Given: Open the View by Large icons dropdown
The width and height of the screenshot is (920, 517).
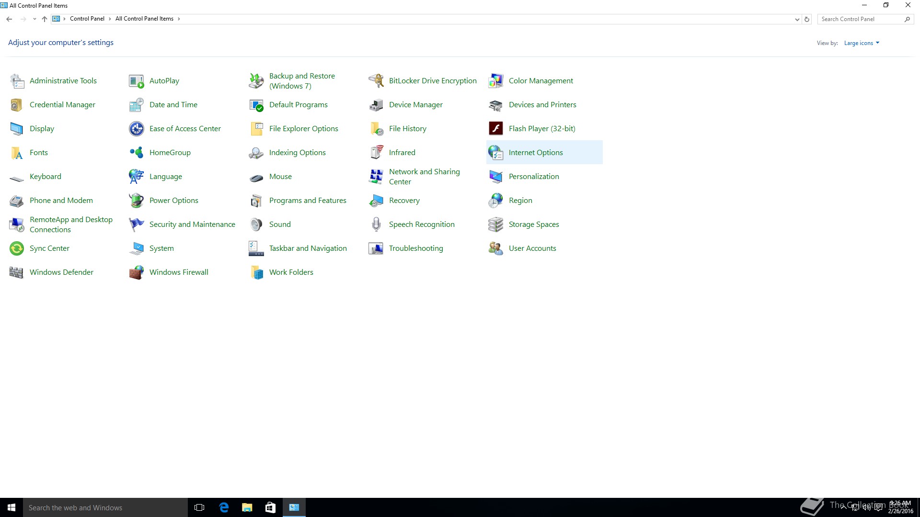Looking at the screenshot, I should [x=862, y=43].
